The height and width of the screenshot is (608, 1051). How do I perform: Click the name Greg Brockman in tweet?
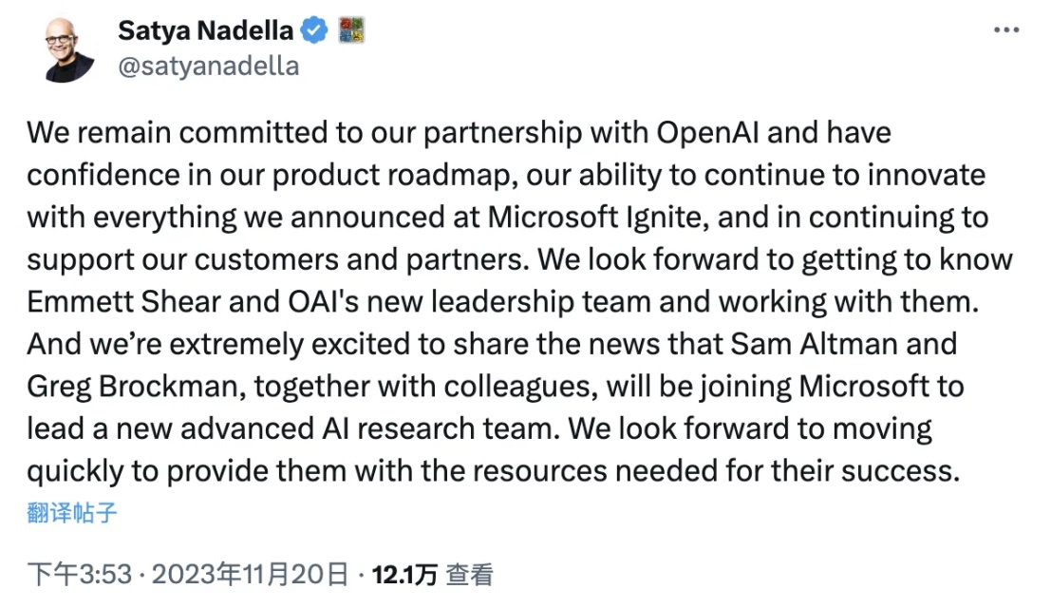tap(136, 387)
